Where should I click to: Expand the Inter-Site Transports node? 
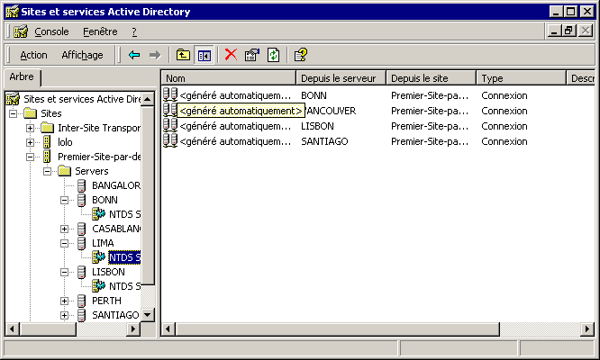pos(31,128)
